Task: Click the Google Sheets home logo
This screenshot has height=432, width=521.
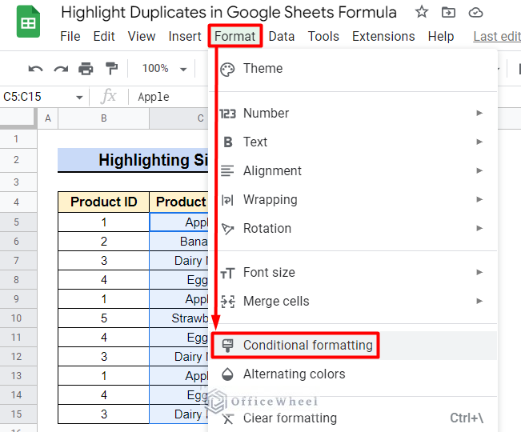Action: point(30,24)
